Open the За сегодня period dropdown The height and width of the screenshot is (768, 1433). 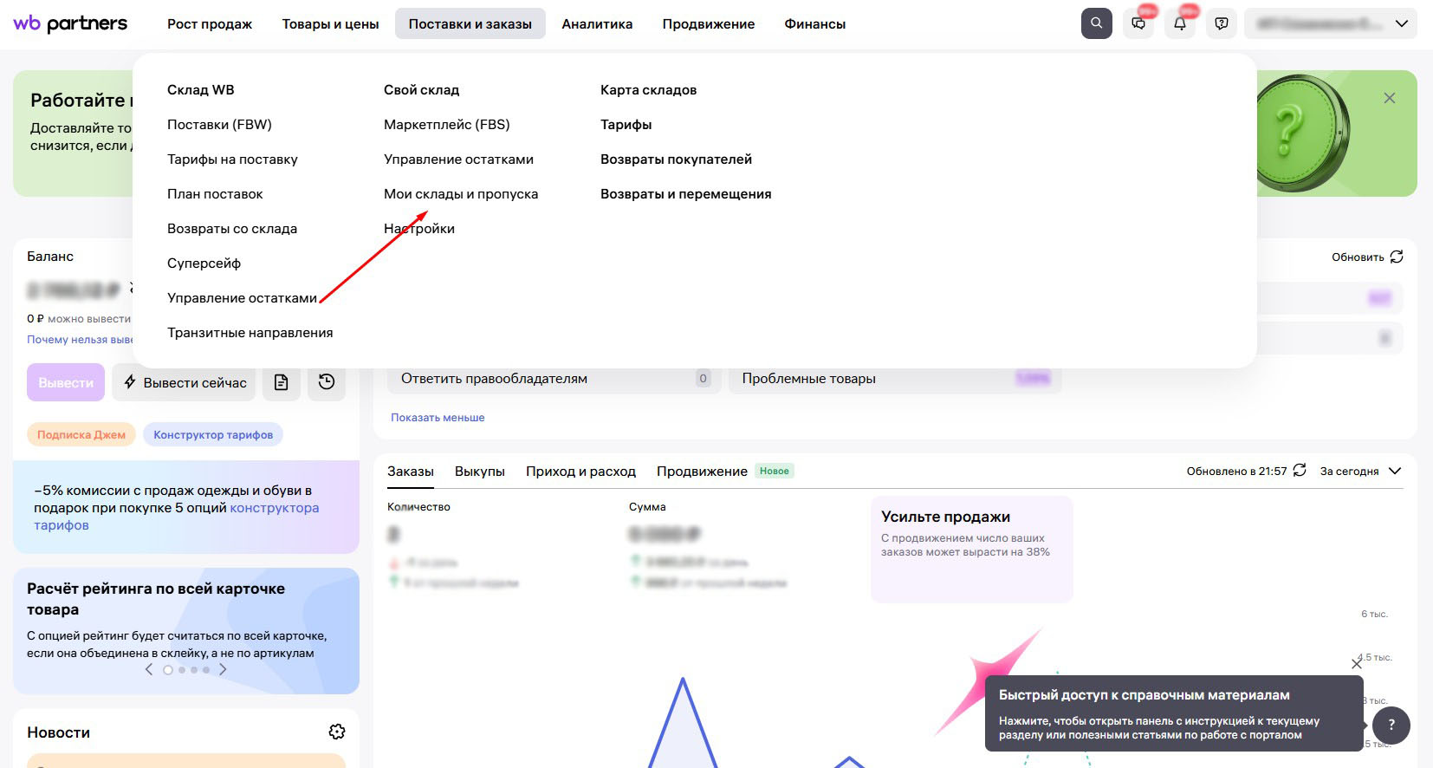coord(1360,471)
